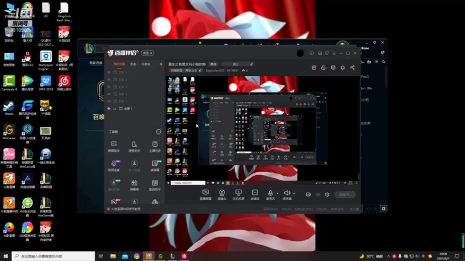Click the stream start button at bottom right

[x=345, y=194]
